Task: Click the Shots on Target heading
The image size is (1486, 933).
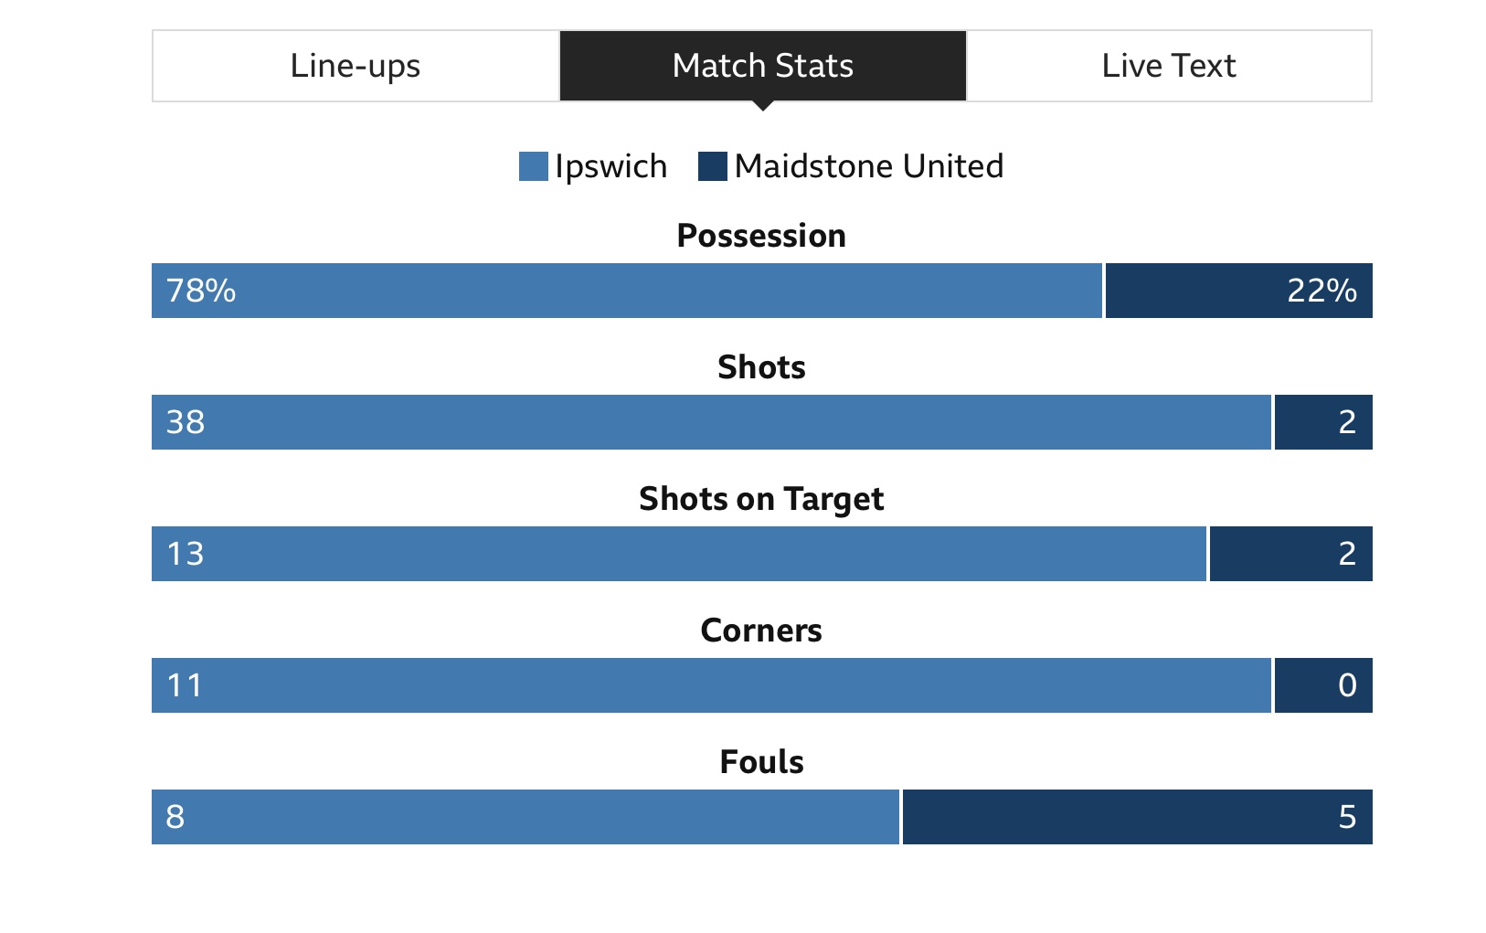Action: tap(761, 499)
